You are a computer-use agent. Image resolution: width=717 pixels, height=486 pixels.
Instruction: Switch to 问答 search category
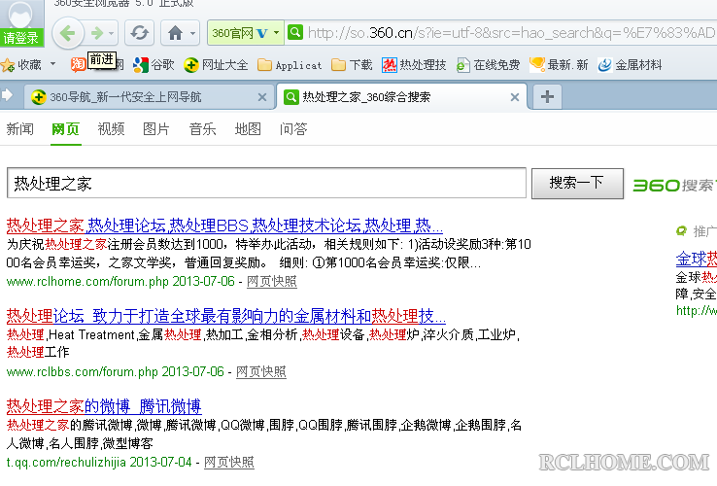[x=293, y=129]
